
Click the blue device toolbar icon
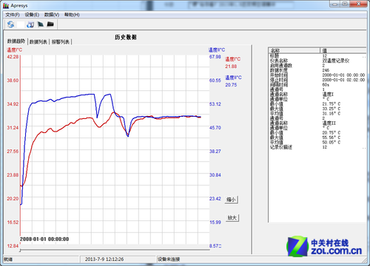[x=30, y=24]
